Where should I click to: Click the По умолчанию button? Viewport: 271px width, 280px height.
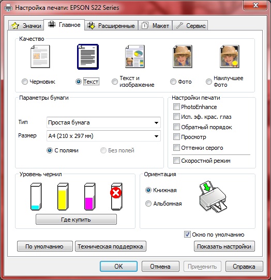click(x=45, y=246)
